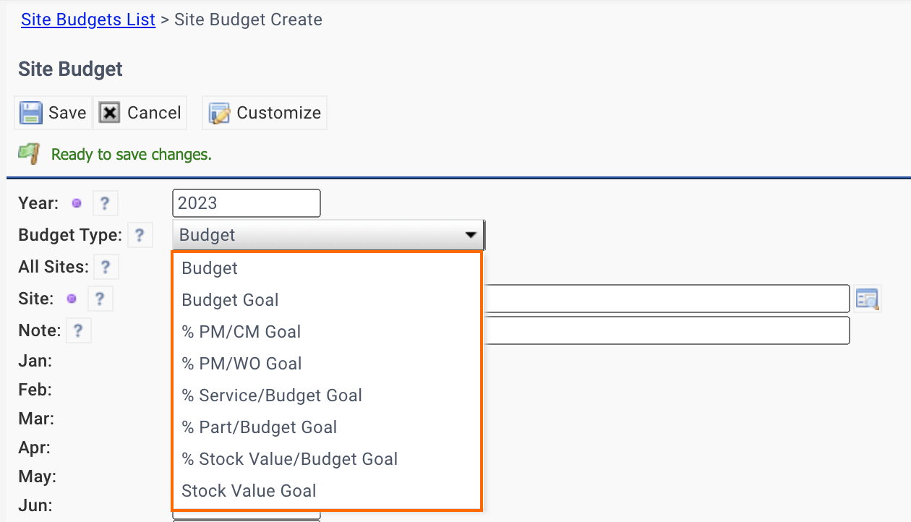Click the Site lookup icon

[x=867, y=299]
